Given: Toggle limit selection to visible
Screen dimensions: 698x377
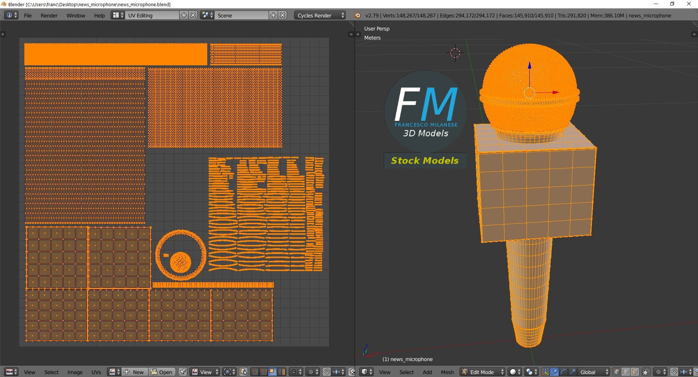Looking at the screenshot, I should tap(646, 372).
